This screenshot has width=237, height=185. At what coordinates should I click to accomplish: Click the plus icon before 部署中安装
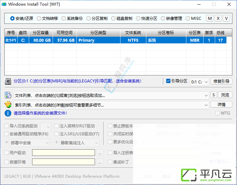click(7, 142)
